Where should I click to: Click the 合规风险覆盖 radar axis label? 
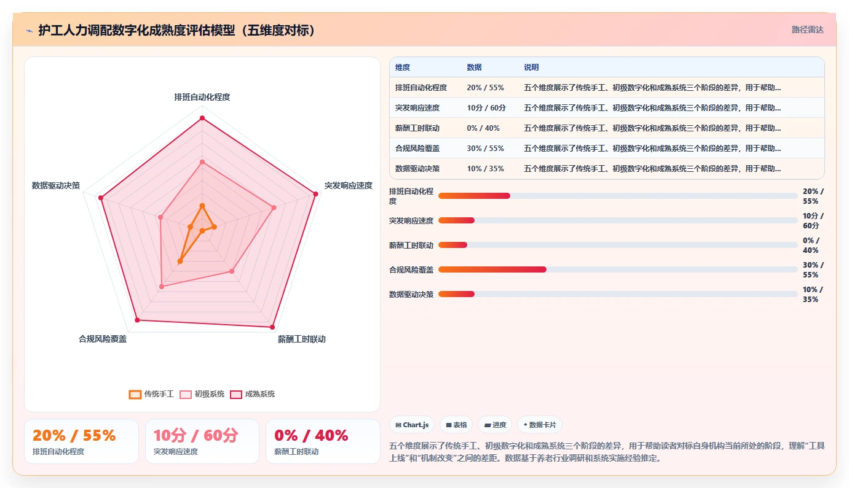(103, 339)
